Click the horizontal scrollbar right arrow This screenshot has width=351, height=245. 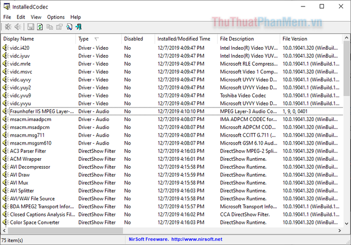coord(339,230)
